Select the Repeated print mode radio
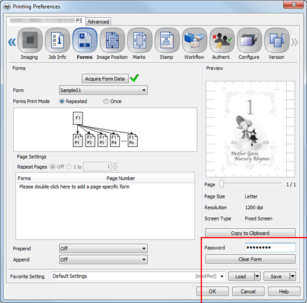 [62, 101]
